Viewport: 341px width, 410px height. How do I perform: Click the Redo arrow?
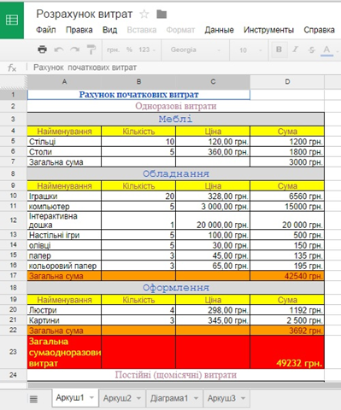pos(74,50)
